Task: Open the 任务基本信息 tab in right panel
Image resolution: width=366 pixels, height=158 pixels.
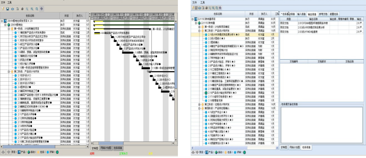Action: click(288, 14)
